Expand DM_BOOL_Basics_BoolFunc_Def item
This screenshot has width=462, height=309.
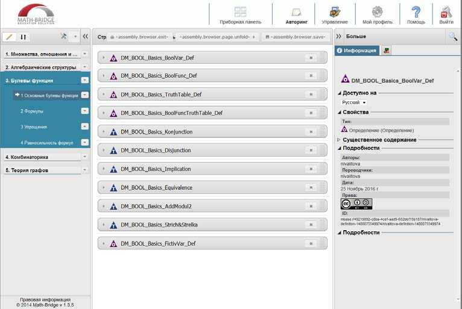point(103,76)
